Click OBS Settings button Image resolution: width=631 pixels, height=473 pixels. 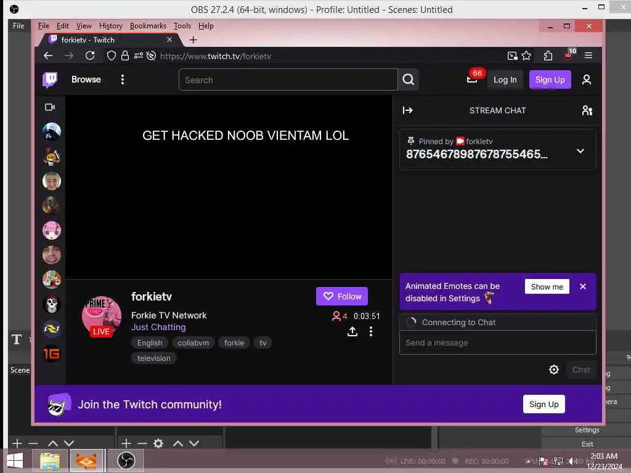pyautogui.click(x=587, y=430)
